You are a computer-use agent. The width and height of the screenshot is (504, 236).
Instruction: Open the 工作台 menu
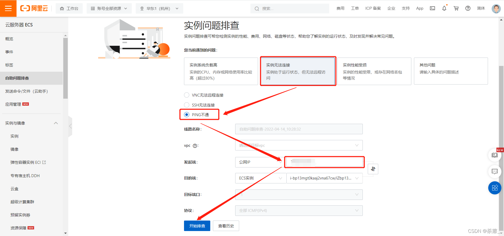(69, 8)
